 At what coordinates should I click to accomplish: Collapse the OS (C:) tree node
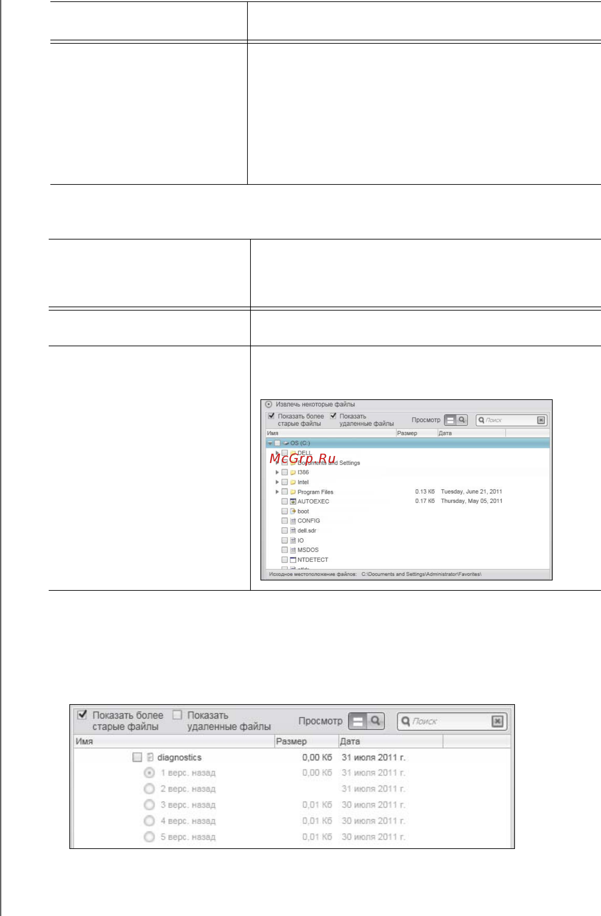point(270,443)
